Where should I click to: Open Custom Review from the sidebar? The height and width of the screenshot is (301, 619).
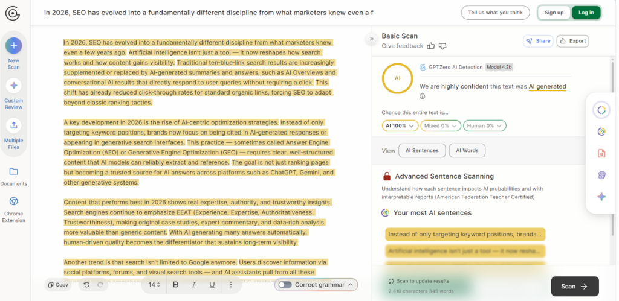[13, 86]
